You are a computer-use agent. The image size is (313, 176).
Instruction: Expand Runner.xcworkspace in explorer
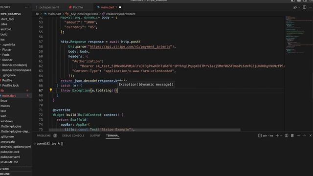16,70
